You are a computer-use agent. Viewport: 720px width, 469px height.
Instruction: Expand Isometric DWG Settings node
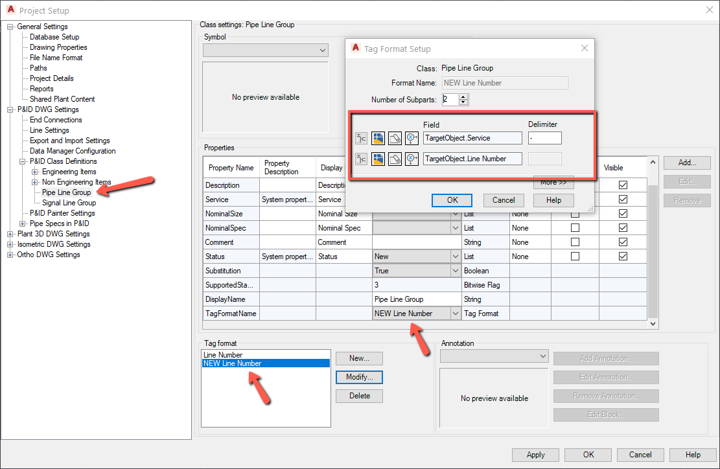pos(10,245)
